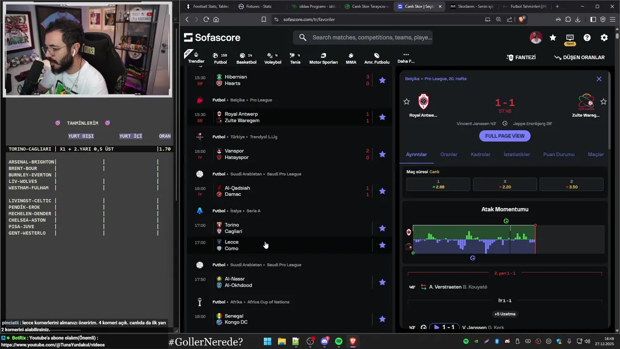Play the 1-1 goal highlight video

point(444,327)
